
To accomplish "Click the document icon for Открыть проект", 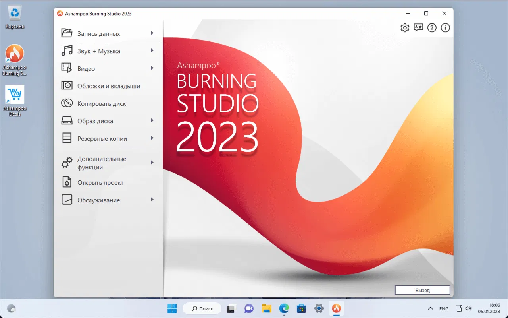I will click(67, 182).
